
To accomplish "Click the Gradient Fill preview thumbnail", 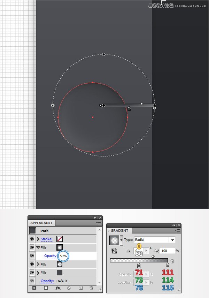I will click(114, 240).
